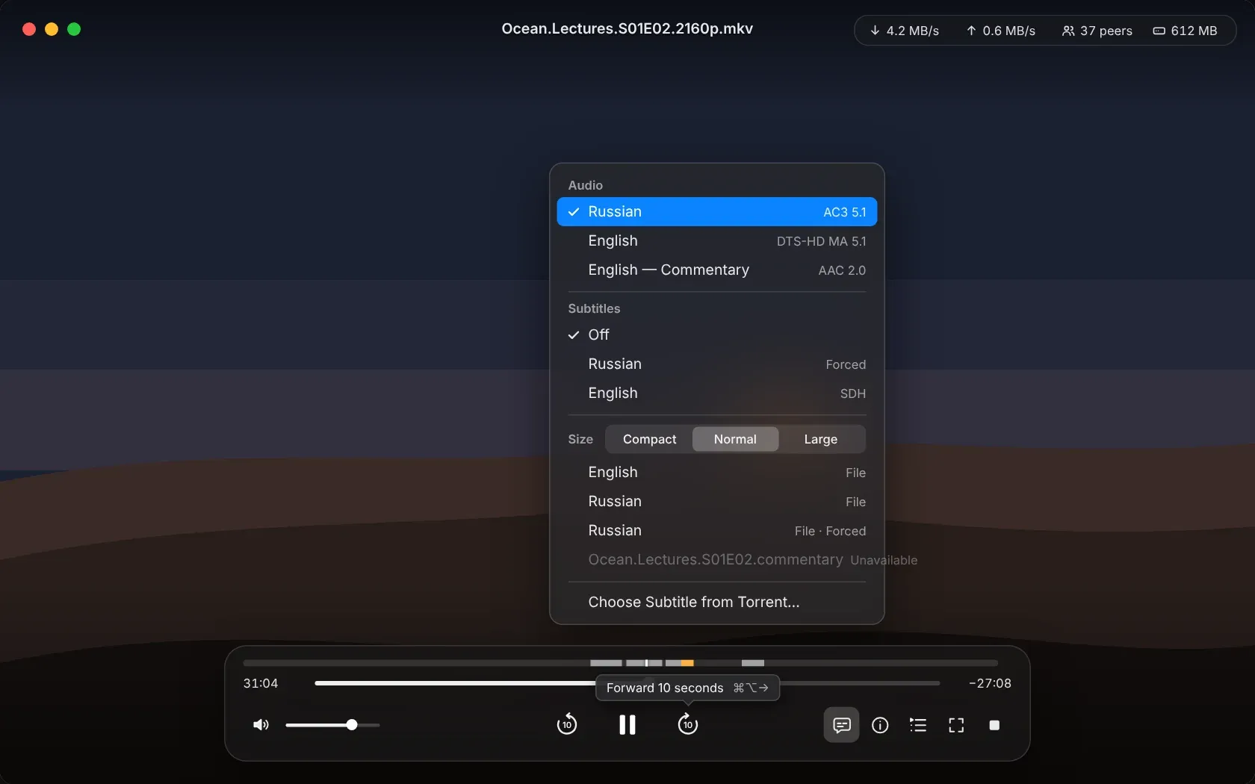Click unavailable Ocean.Lectures.S01E02.commentary entry

click(717, 559)
